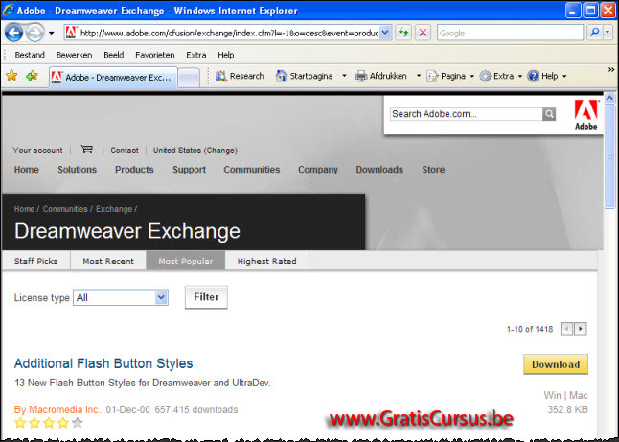
Task: Open the Favorieten menu
Action: pyautogui.click(x=155, y=55)
